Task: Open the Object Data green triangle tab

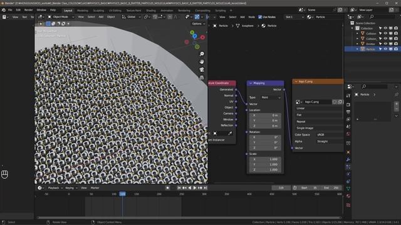Action: [x=348, y=189]
